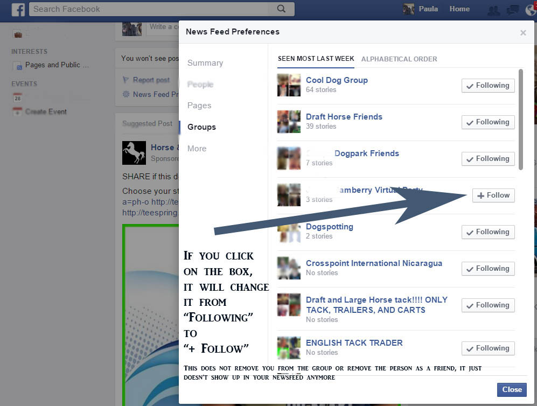This screenshot has width=537, height=406.
Task: Click the groups list scrollbar
Action: click(x=520, y=118)
